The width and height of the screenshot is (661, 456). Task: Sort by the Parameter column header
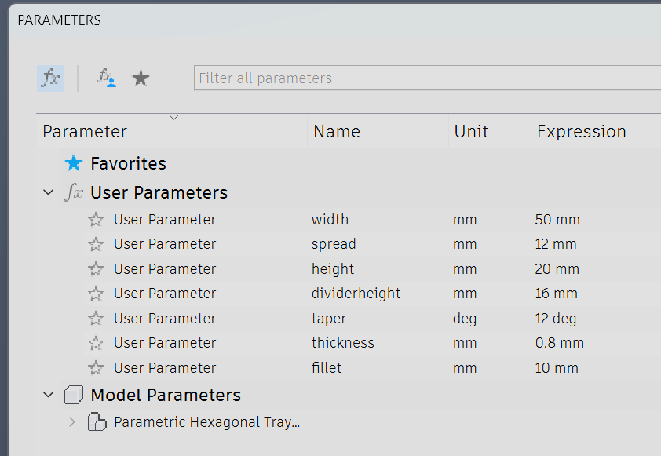pos(85,132)
